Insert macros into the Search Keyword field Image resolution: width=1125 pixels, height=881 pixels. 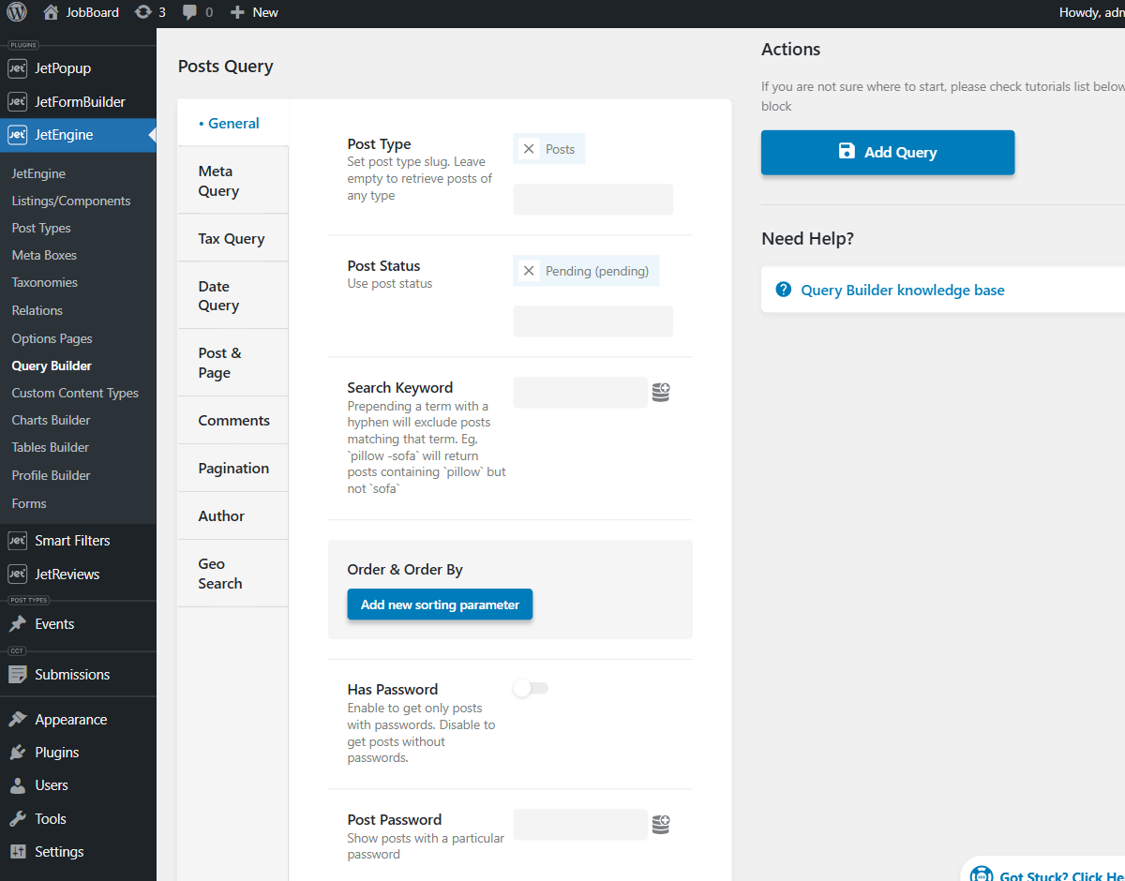click(661, 392)
